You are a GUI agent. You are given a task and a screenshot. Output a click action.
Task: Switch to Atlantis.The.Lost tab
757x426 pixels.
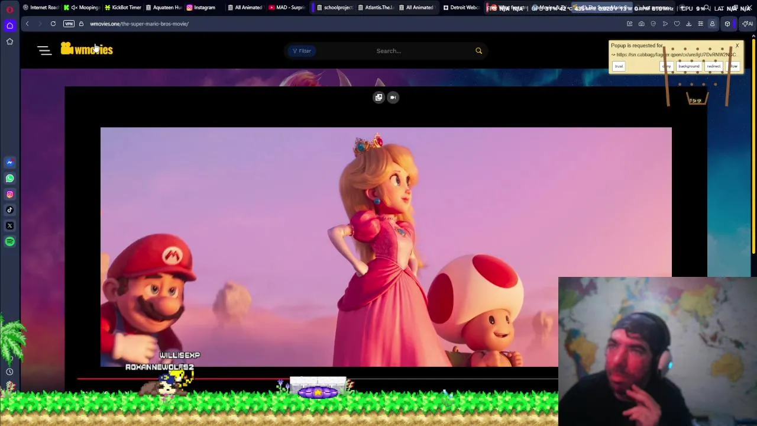point(376,8)
